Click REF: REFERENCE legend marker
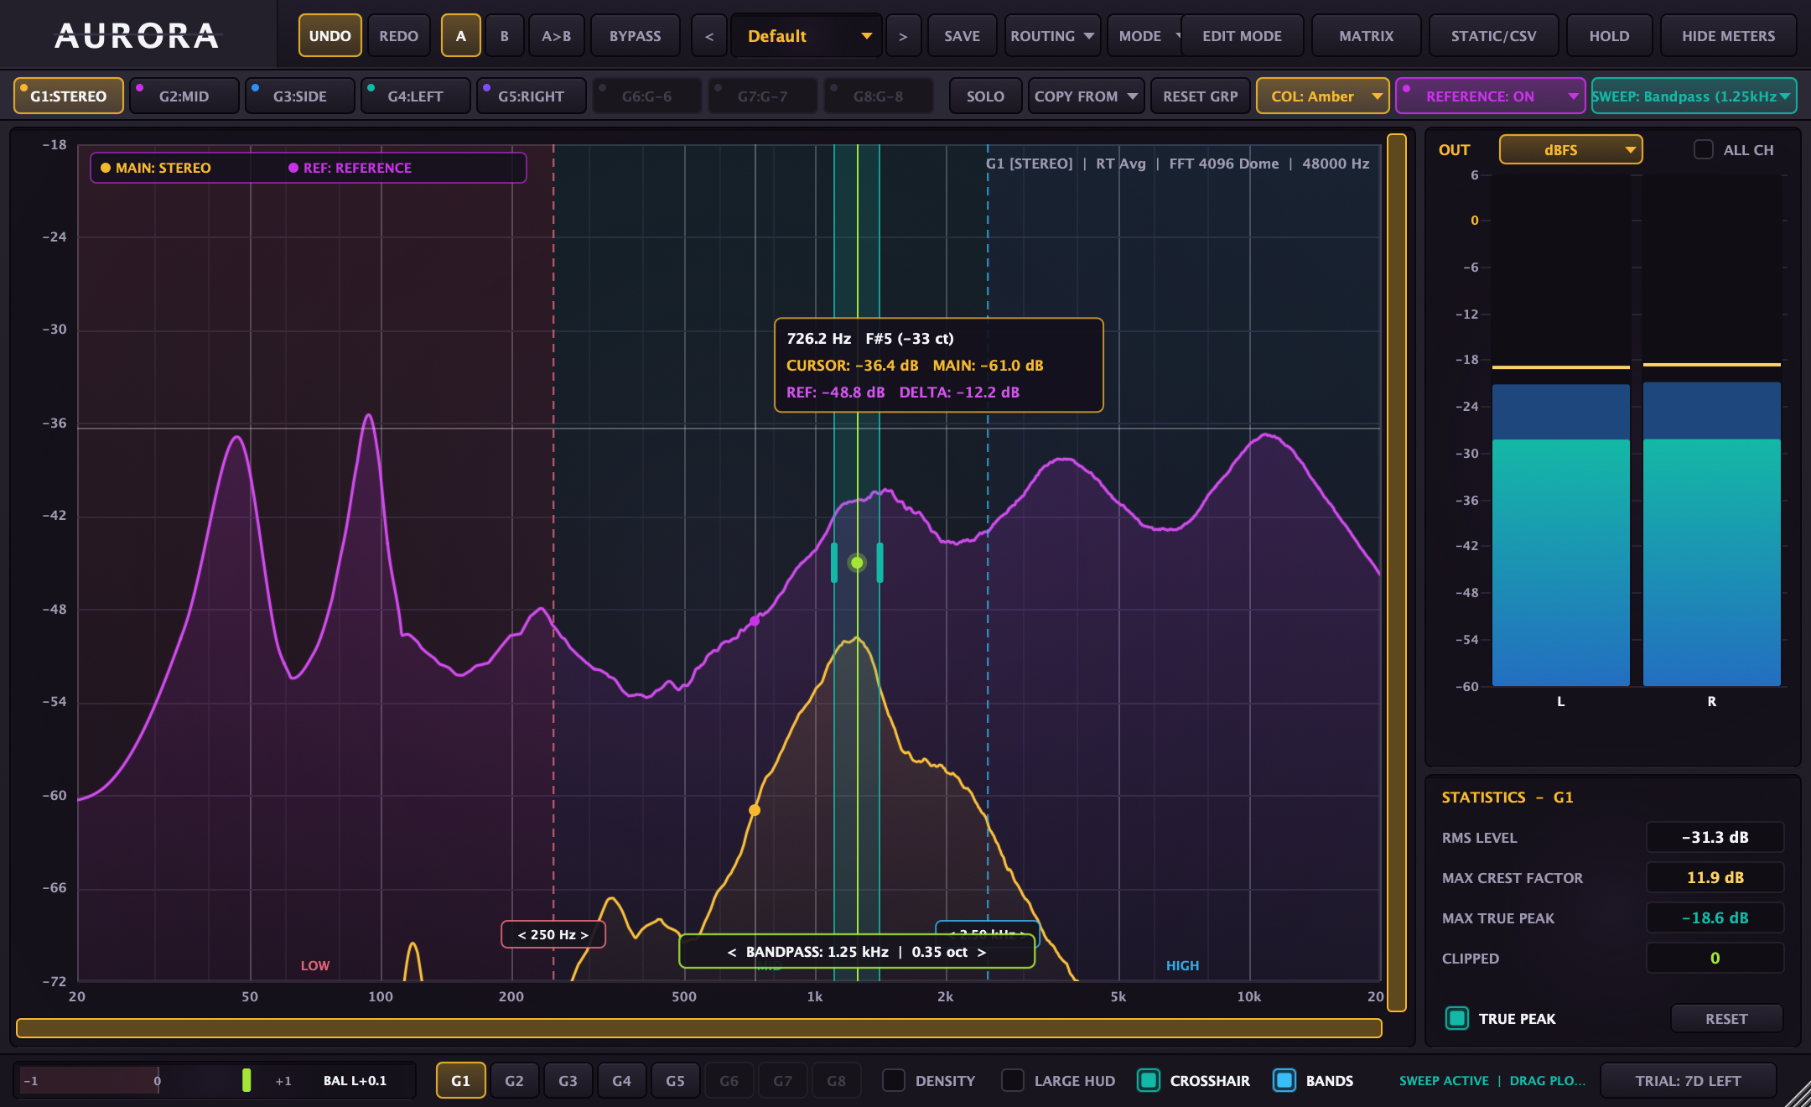 [293, 168]
